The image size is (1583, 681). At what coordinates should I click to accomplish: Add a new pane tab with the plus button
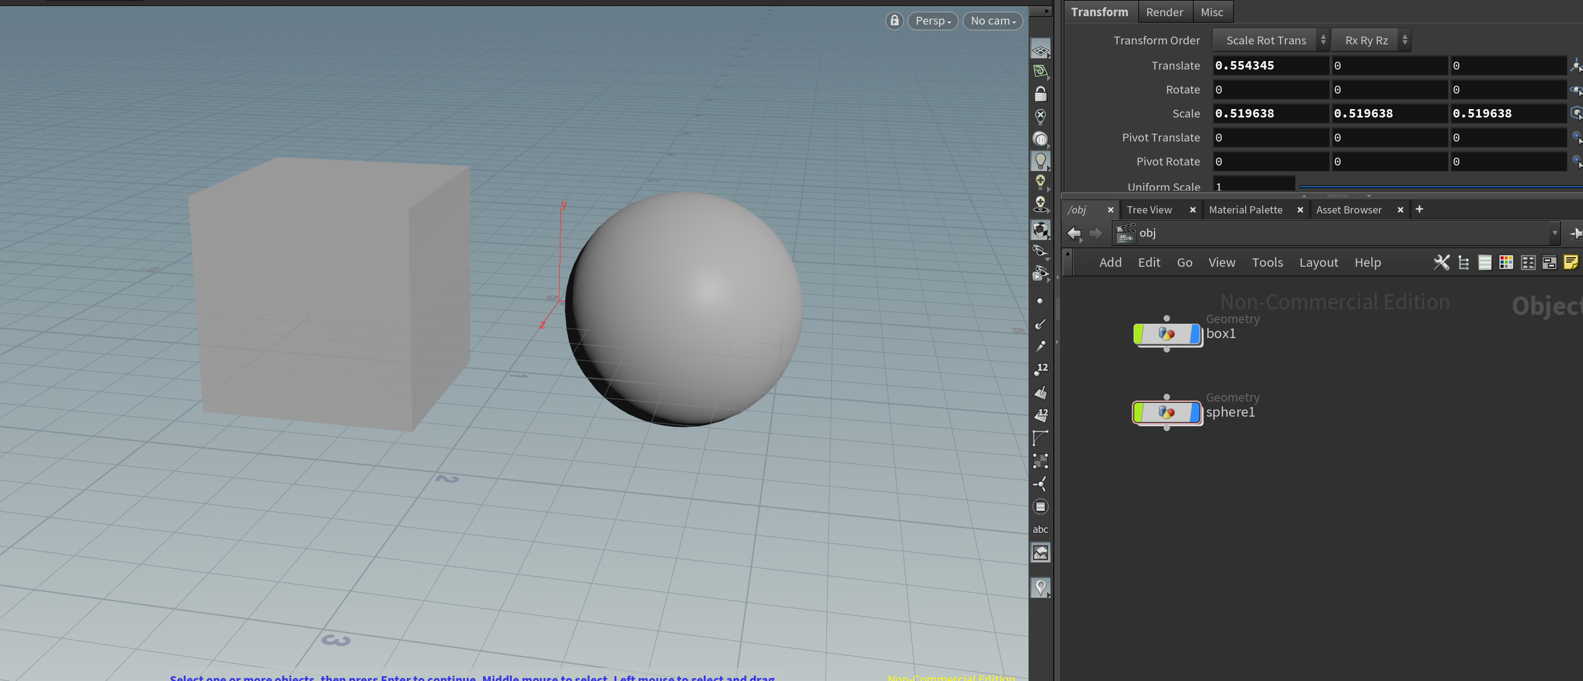tap(1420, 209)
